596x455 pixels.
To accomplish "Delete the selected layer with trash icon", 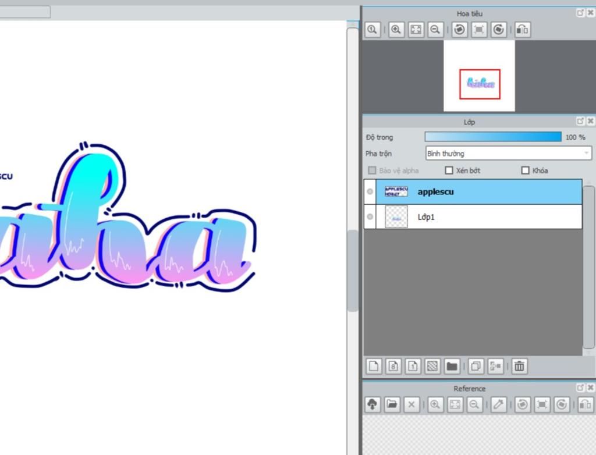I will [520, 367].
